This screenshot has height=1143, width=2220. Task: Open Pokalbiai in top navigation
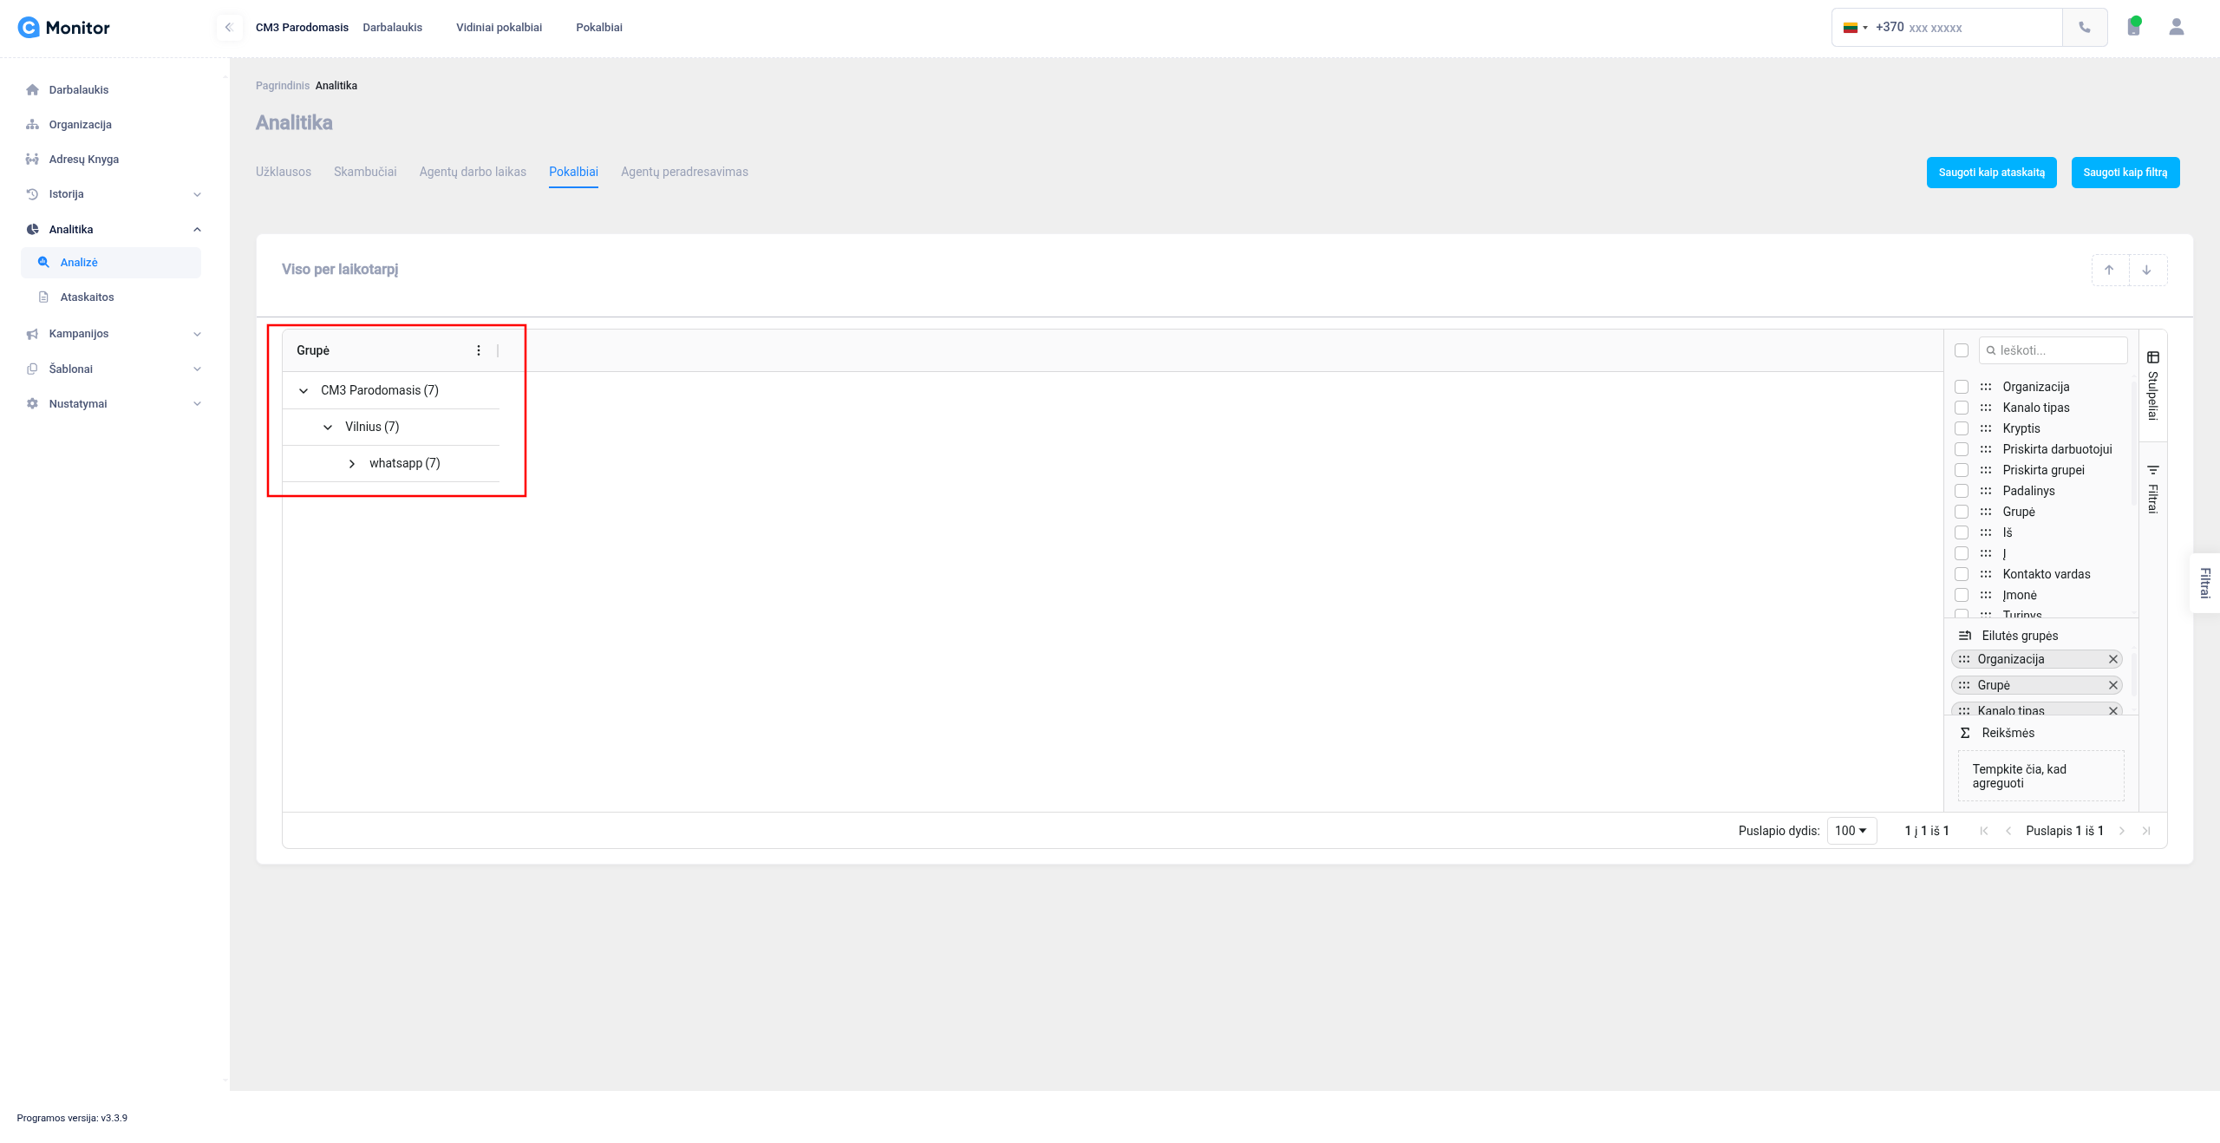click(x=599, y=28)
